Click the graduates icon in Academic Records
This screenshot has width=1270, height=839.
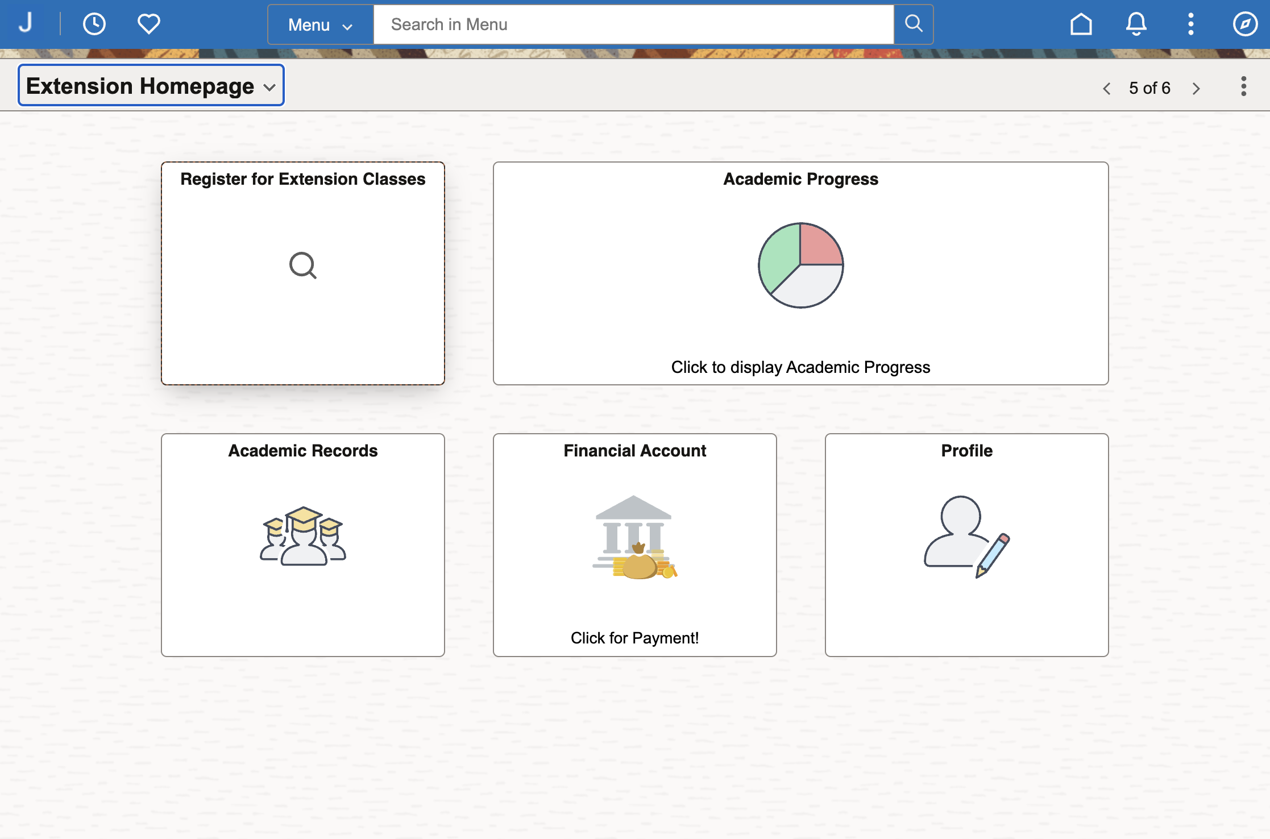coord(303,536)
